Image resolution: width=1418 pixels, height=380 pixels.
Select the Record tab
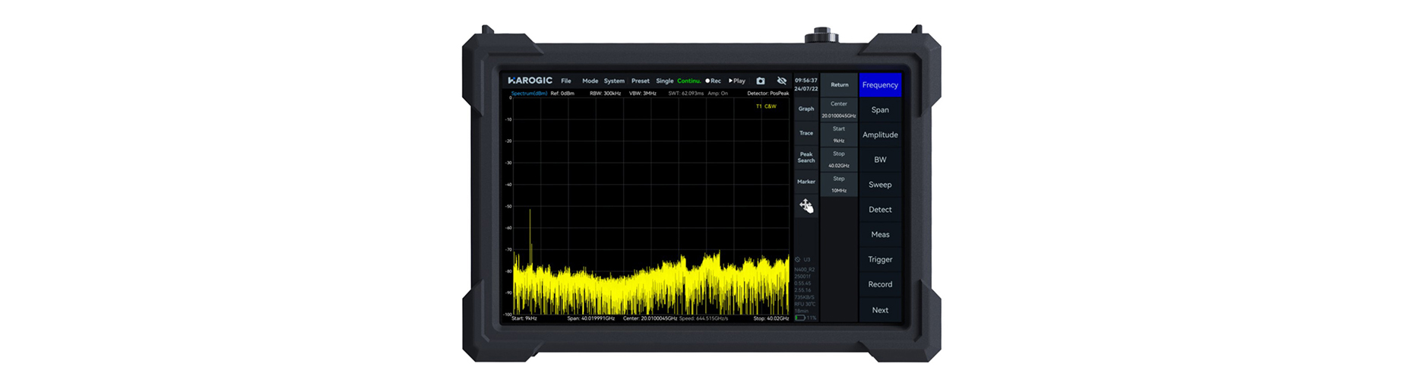880,284
